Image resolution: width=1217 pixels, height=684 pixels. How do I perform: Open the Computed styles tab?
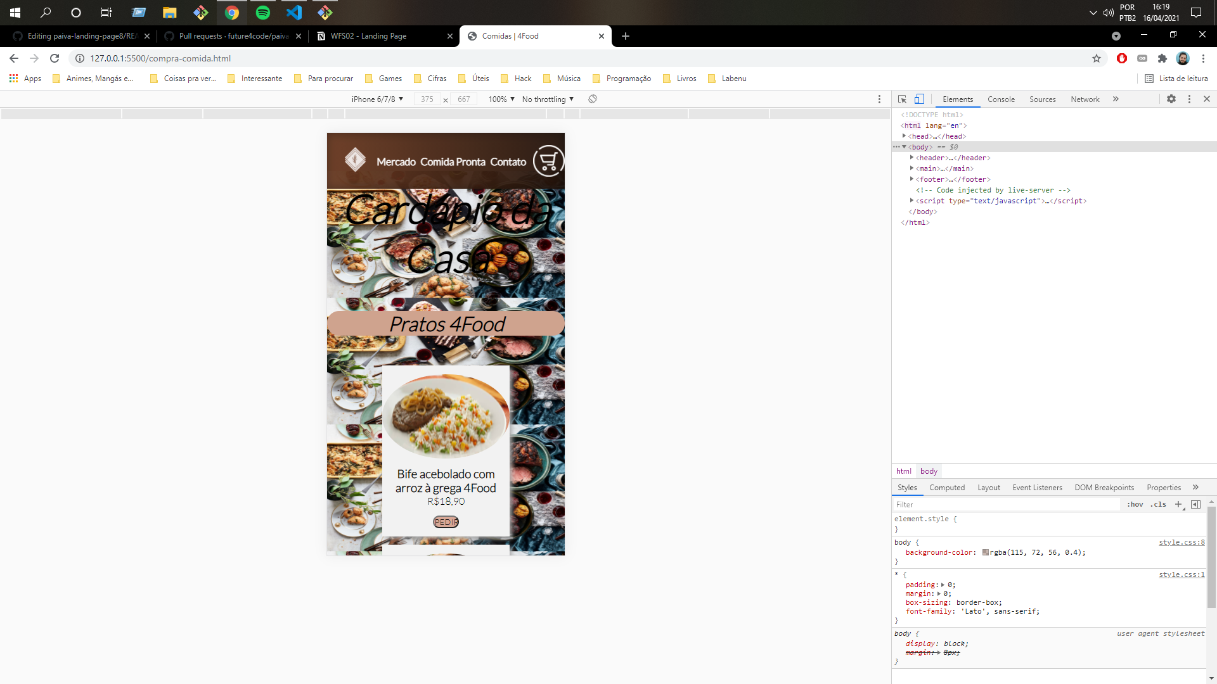pos(947,488)
